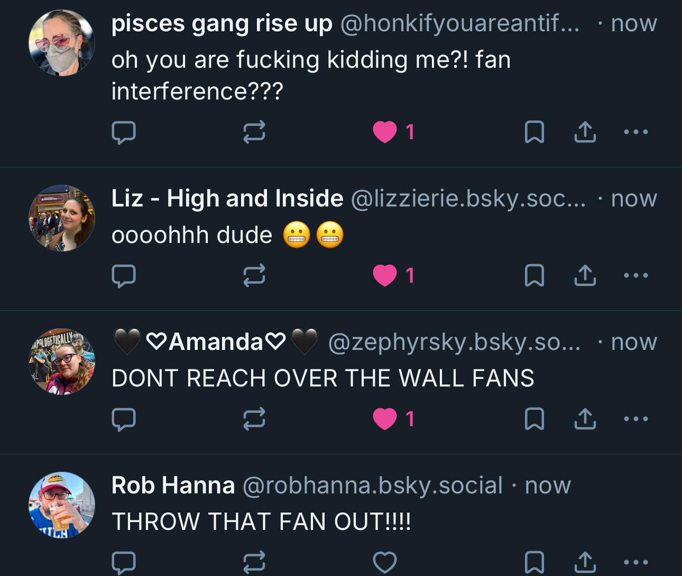Reply to Rob Hanna's post
The height and width of the screenshot is (576, 682).
[124, 562]
